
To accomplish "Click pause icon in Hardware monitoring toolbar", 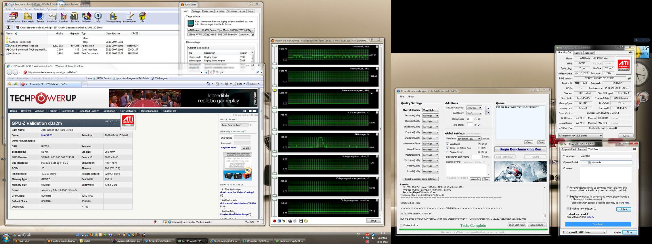I will click(279, 221).
